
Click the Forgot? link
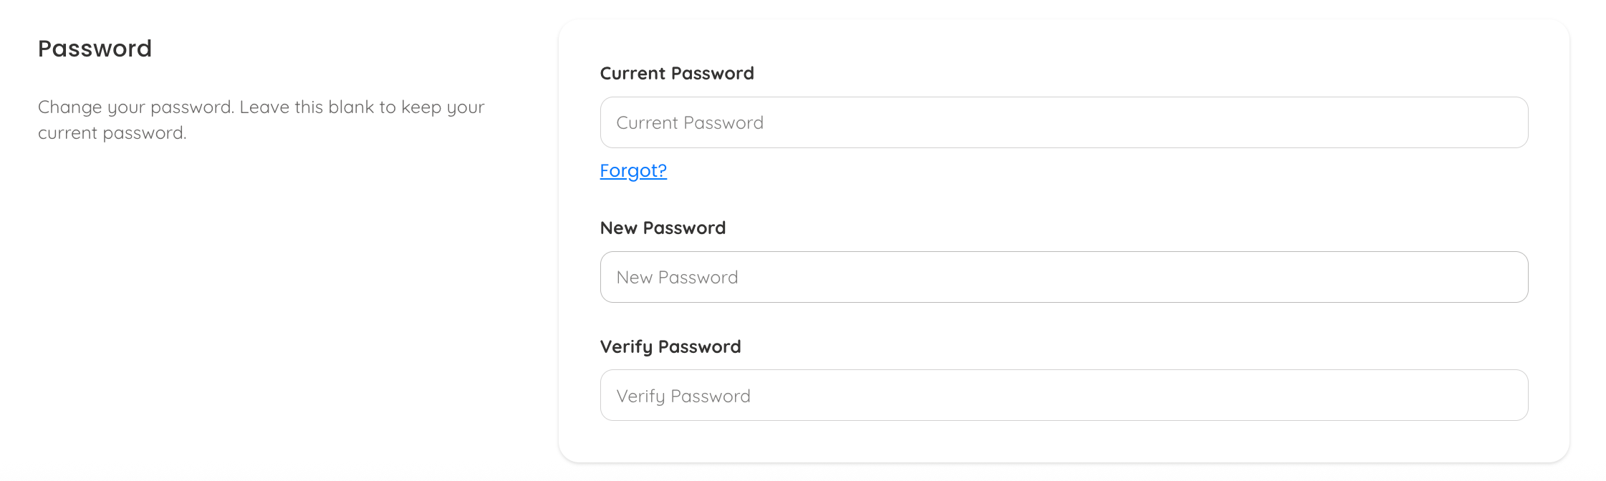tap(633, 171)
